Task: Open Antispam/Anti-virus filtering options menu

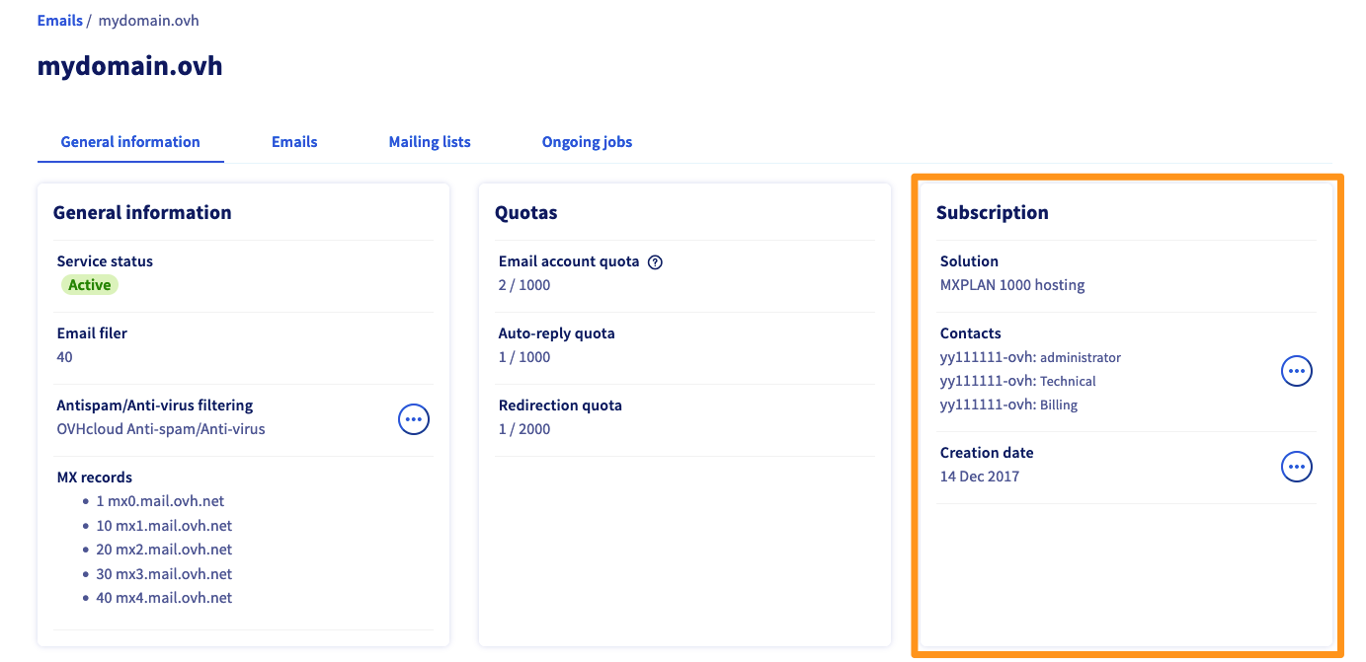Action: click(414, 419)
